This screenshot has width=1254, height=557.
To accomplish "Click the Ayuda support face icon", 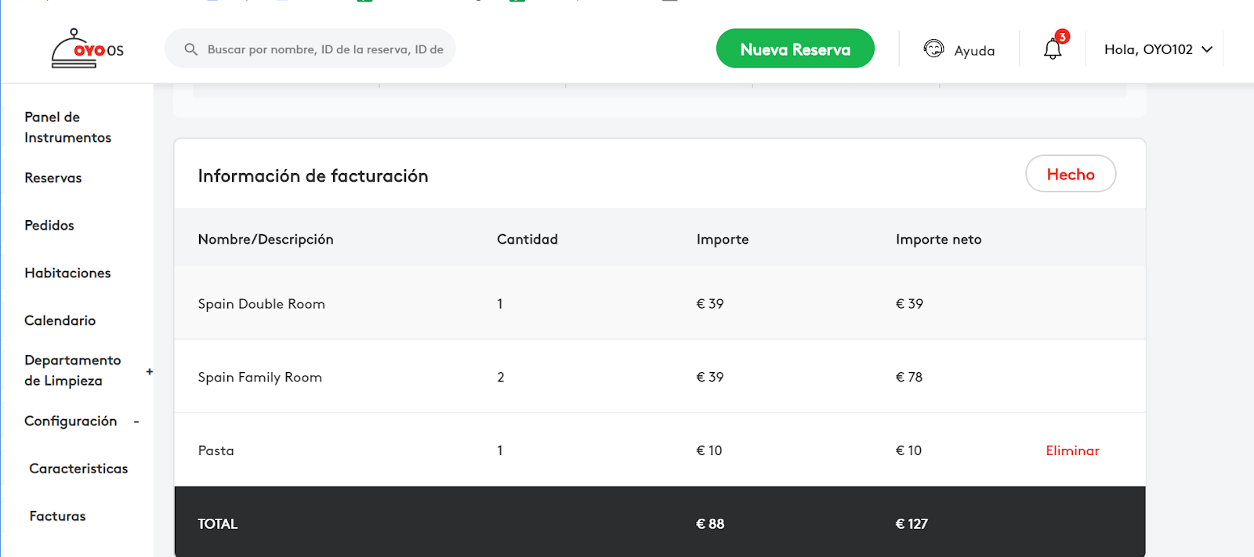I will (933, 49).
